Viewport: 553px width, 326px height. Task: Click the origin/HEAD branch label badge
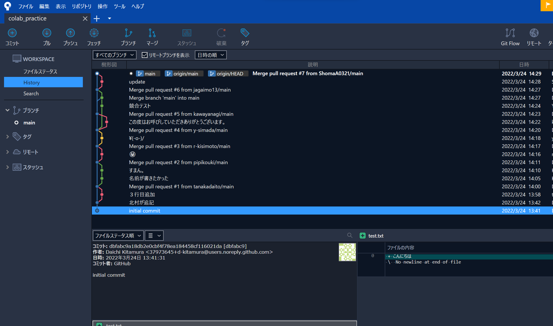[228, 74]
